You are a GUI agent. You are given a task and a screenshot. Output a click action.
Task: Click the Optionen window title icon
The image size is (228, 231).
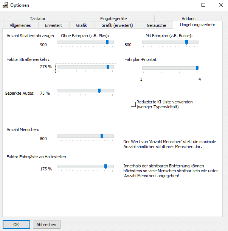[x=5, y=5]
